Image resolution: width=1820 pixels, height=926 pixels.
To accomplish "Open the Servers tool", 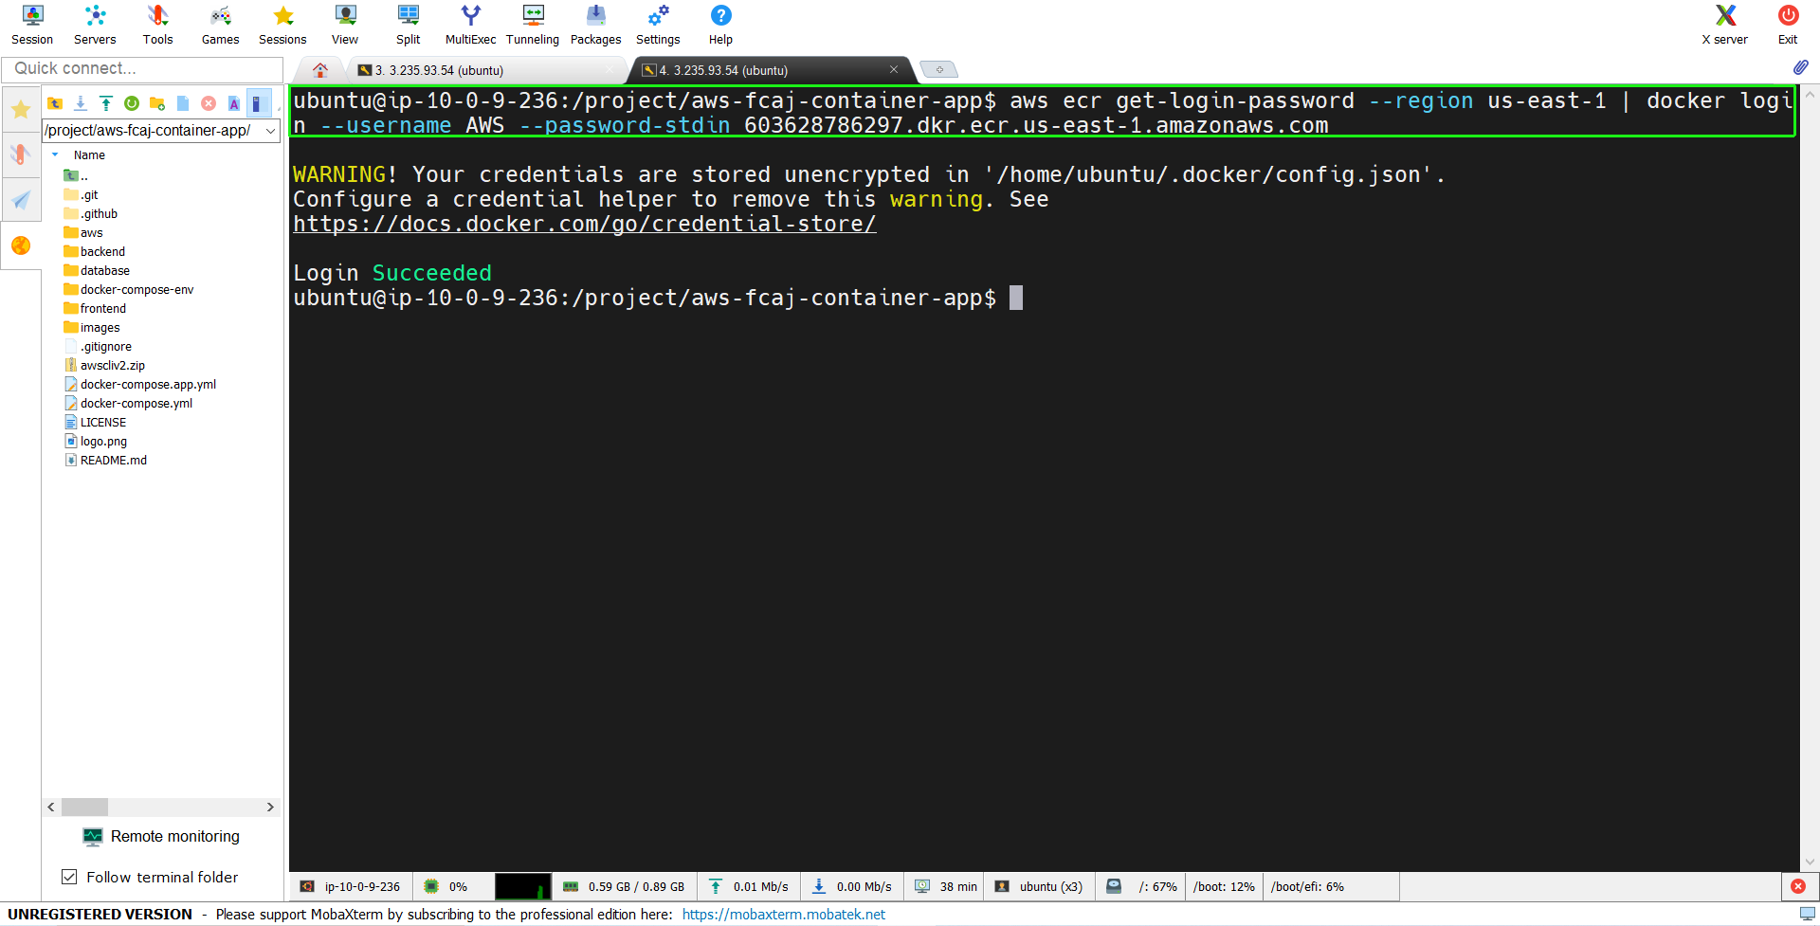I will tap(95, 26).
